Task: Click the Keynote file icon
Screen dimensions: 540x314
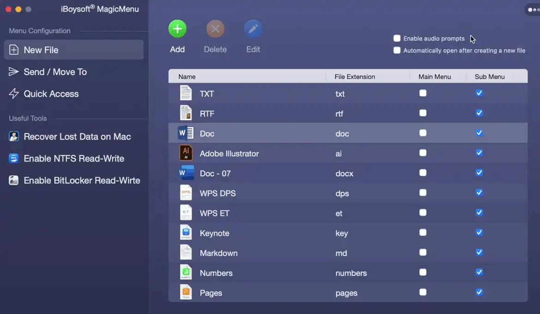Action: (186, 233)
